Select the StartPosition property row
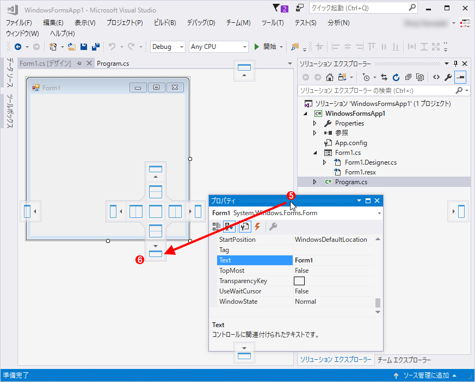Screen dimensions: 475x382 coord(295,240)
